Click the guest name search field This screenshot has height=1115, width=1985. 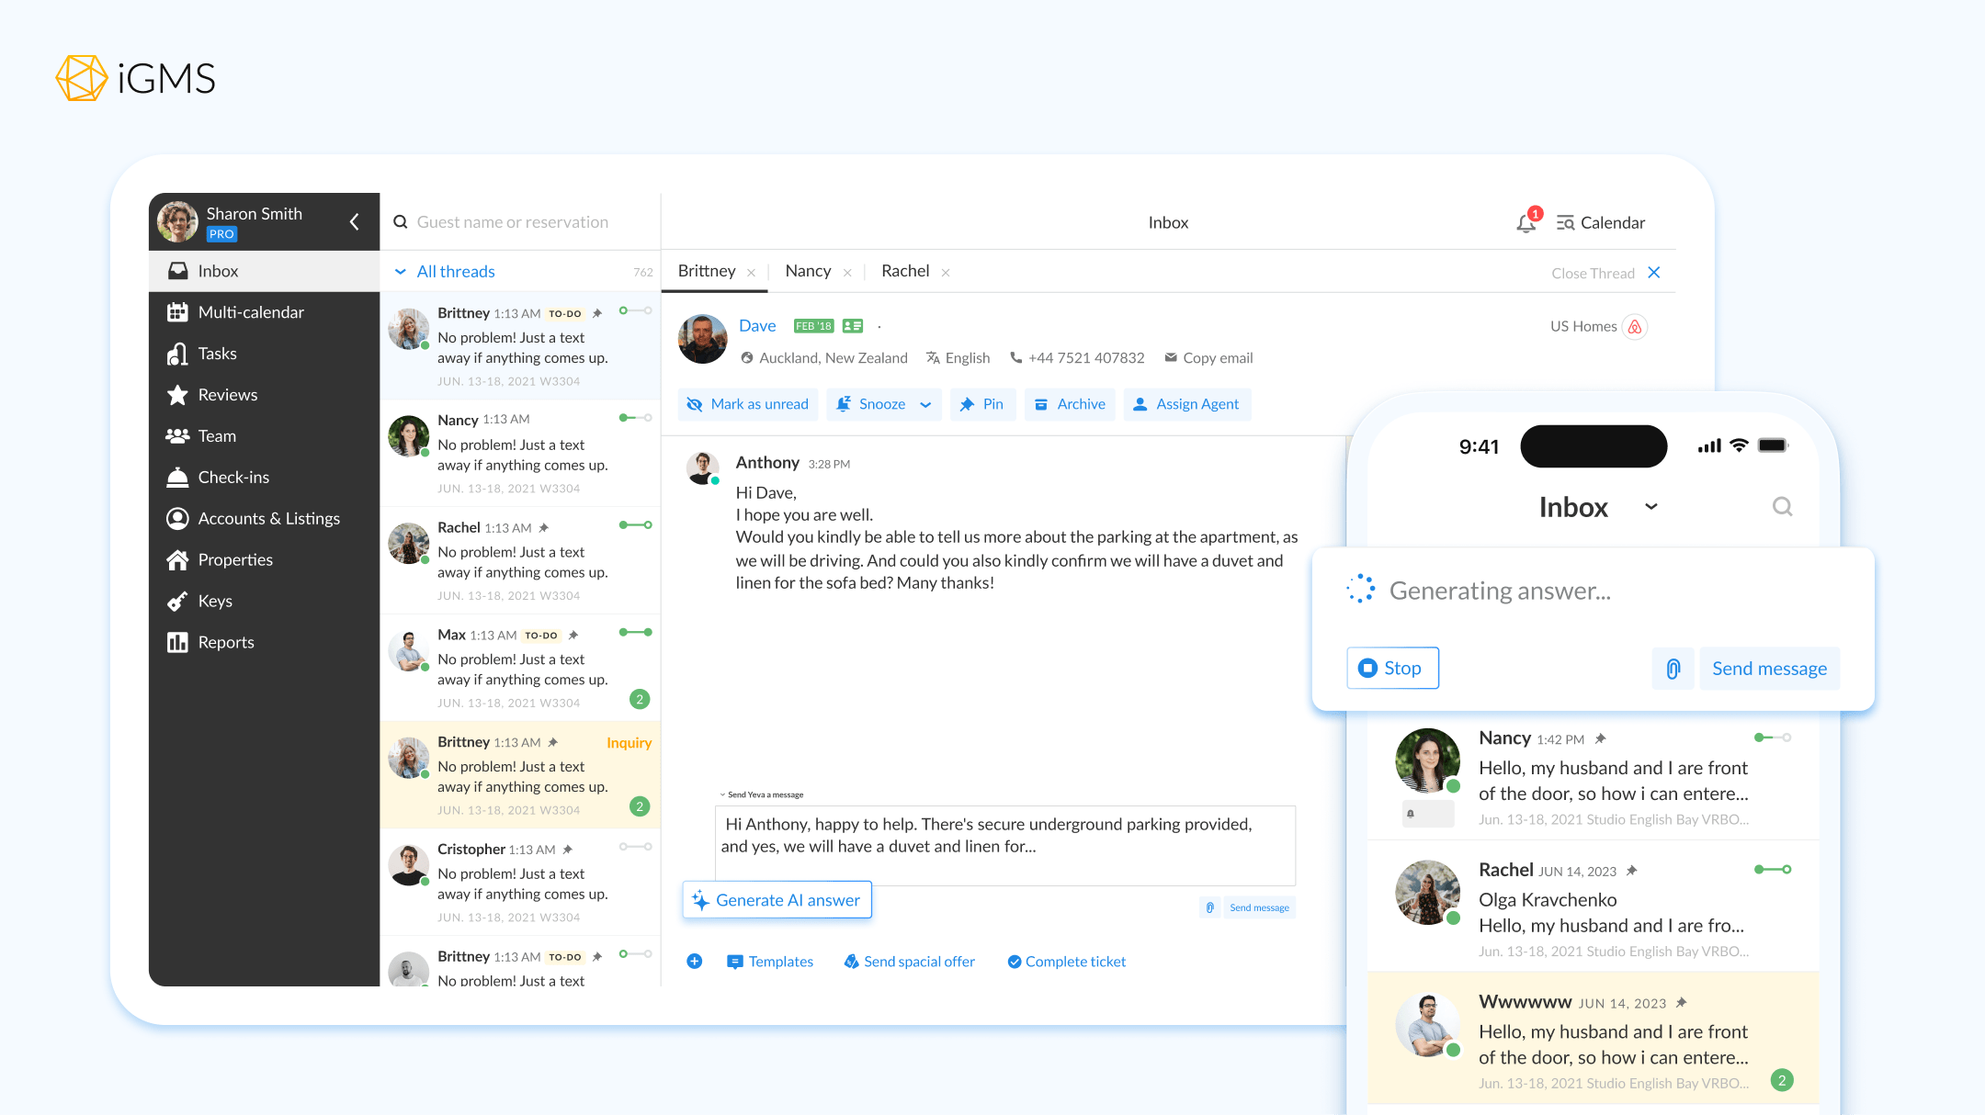coord(512,221)
